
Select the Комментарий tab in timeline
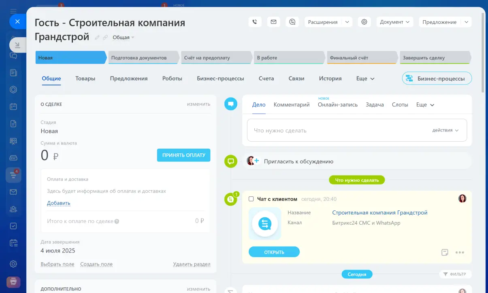292,104
